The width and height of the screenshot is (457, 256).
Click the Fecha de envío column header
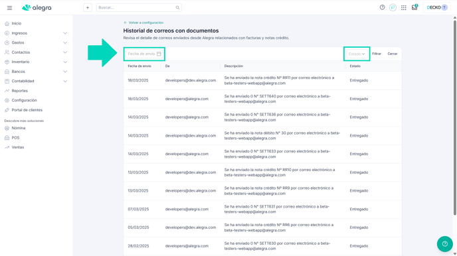coord(139,66)
